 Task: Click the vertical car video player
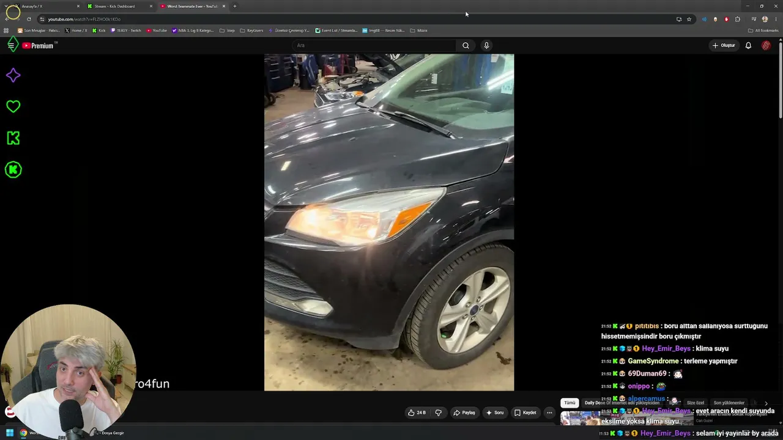click(389, 222)
